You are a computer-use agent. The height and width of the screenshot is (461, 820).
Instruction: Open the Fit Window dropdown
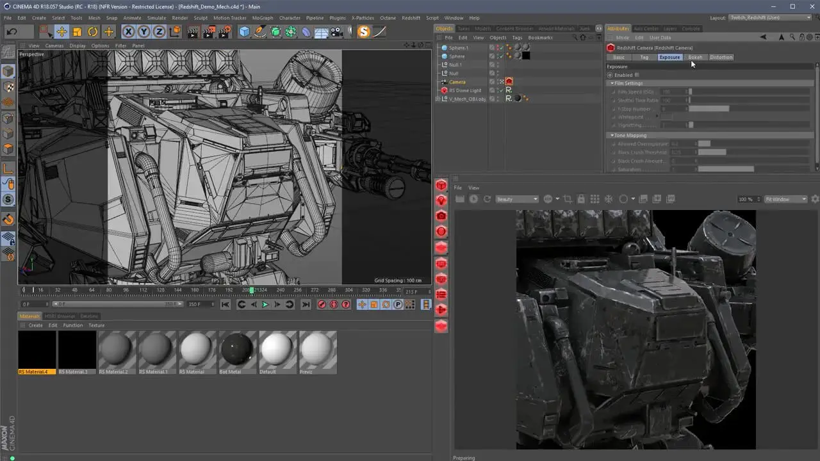[x=785, y=199]
